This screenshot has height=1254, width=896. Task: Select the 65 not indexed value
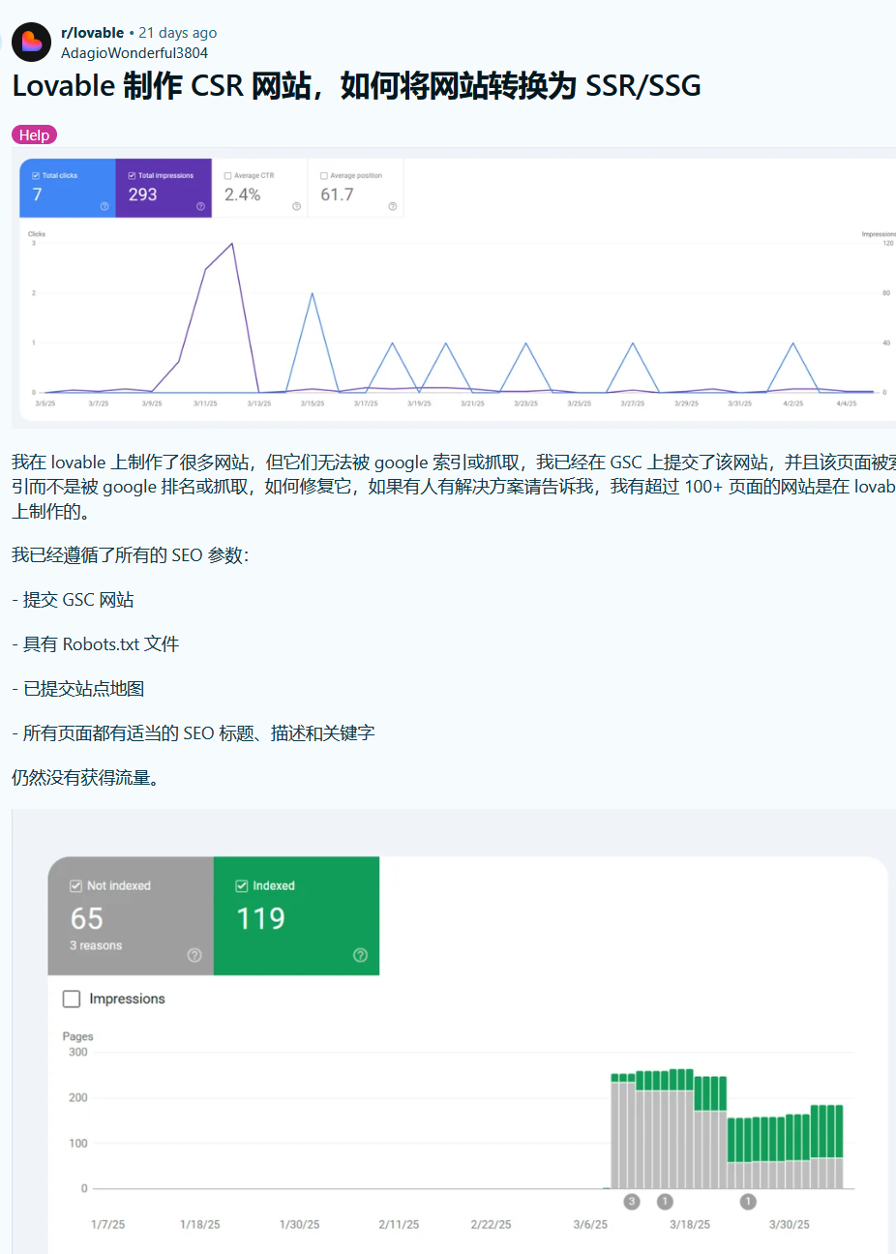click(x=87, y=918)
